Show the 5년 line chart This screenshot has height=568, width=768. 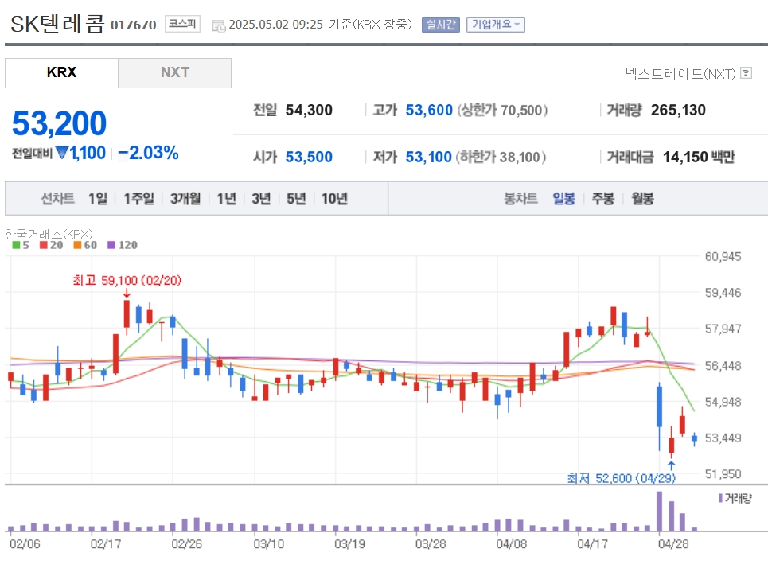click(296, 198)
